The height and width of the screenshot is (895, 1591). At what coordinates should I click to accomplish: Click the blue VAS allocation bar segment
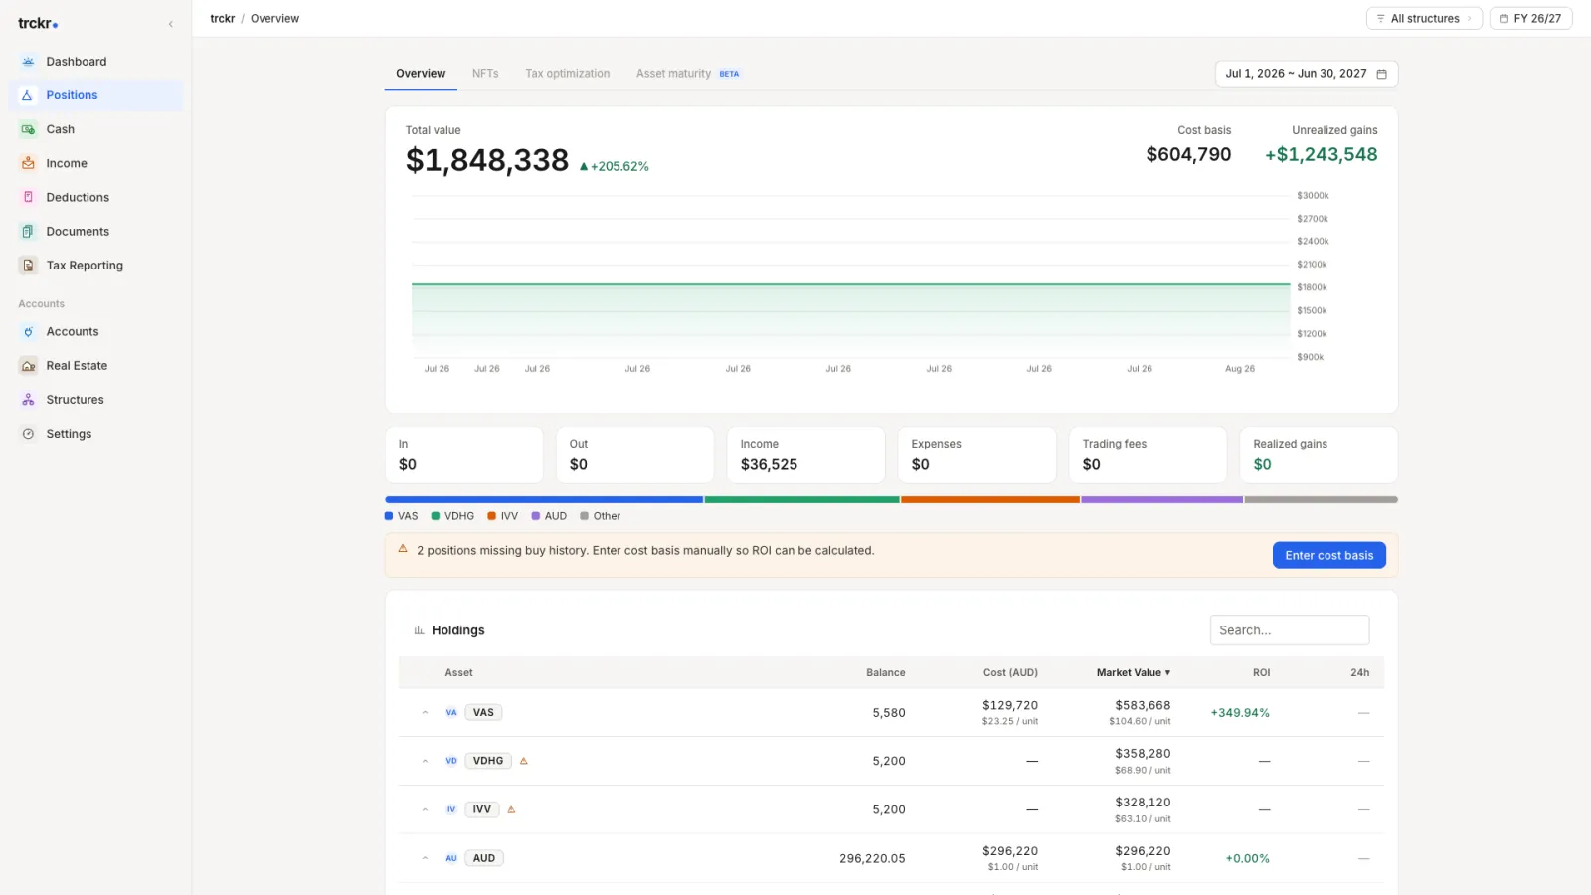coord(544,499)
